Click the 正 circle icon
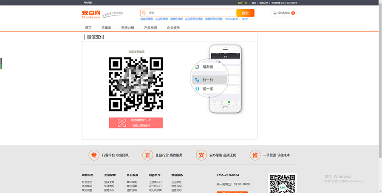The image size is (382, 193). click(147, 155)
